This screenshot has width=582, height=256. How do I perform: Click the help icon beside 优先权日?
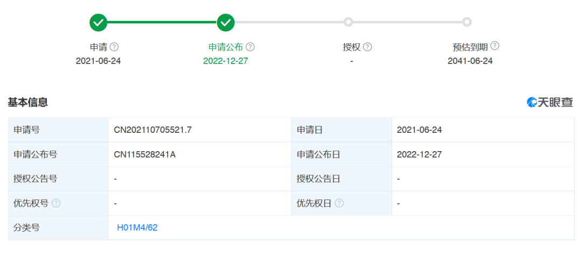pos(339,203)
